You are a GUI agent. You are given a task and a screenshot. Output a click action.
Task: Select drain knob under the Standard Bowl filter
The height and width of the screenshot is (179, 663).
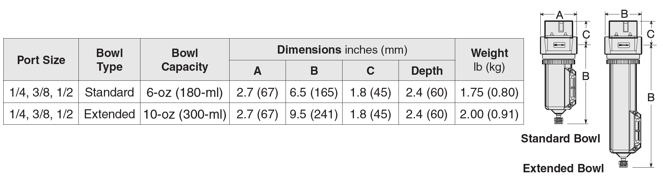coord(558,120)
